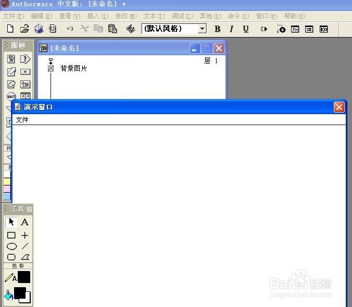Click the Save All toolbar icon
Screen dimensions: 352x307
39,29
